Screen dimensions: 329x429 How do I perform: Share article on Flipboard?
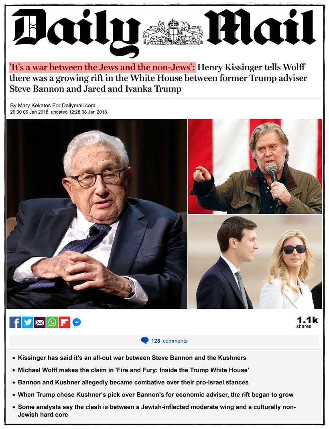(x=64, y=322)
